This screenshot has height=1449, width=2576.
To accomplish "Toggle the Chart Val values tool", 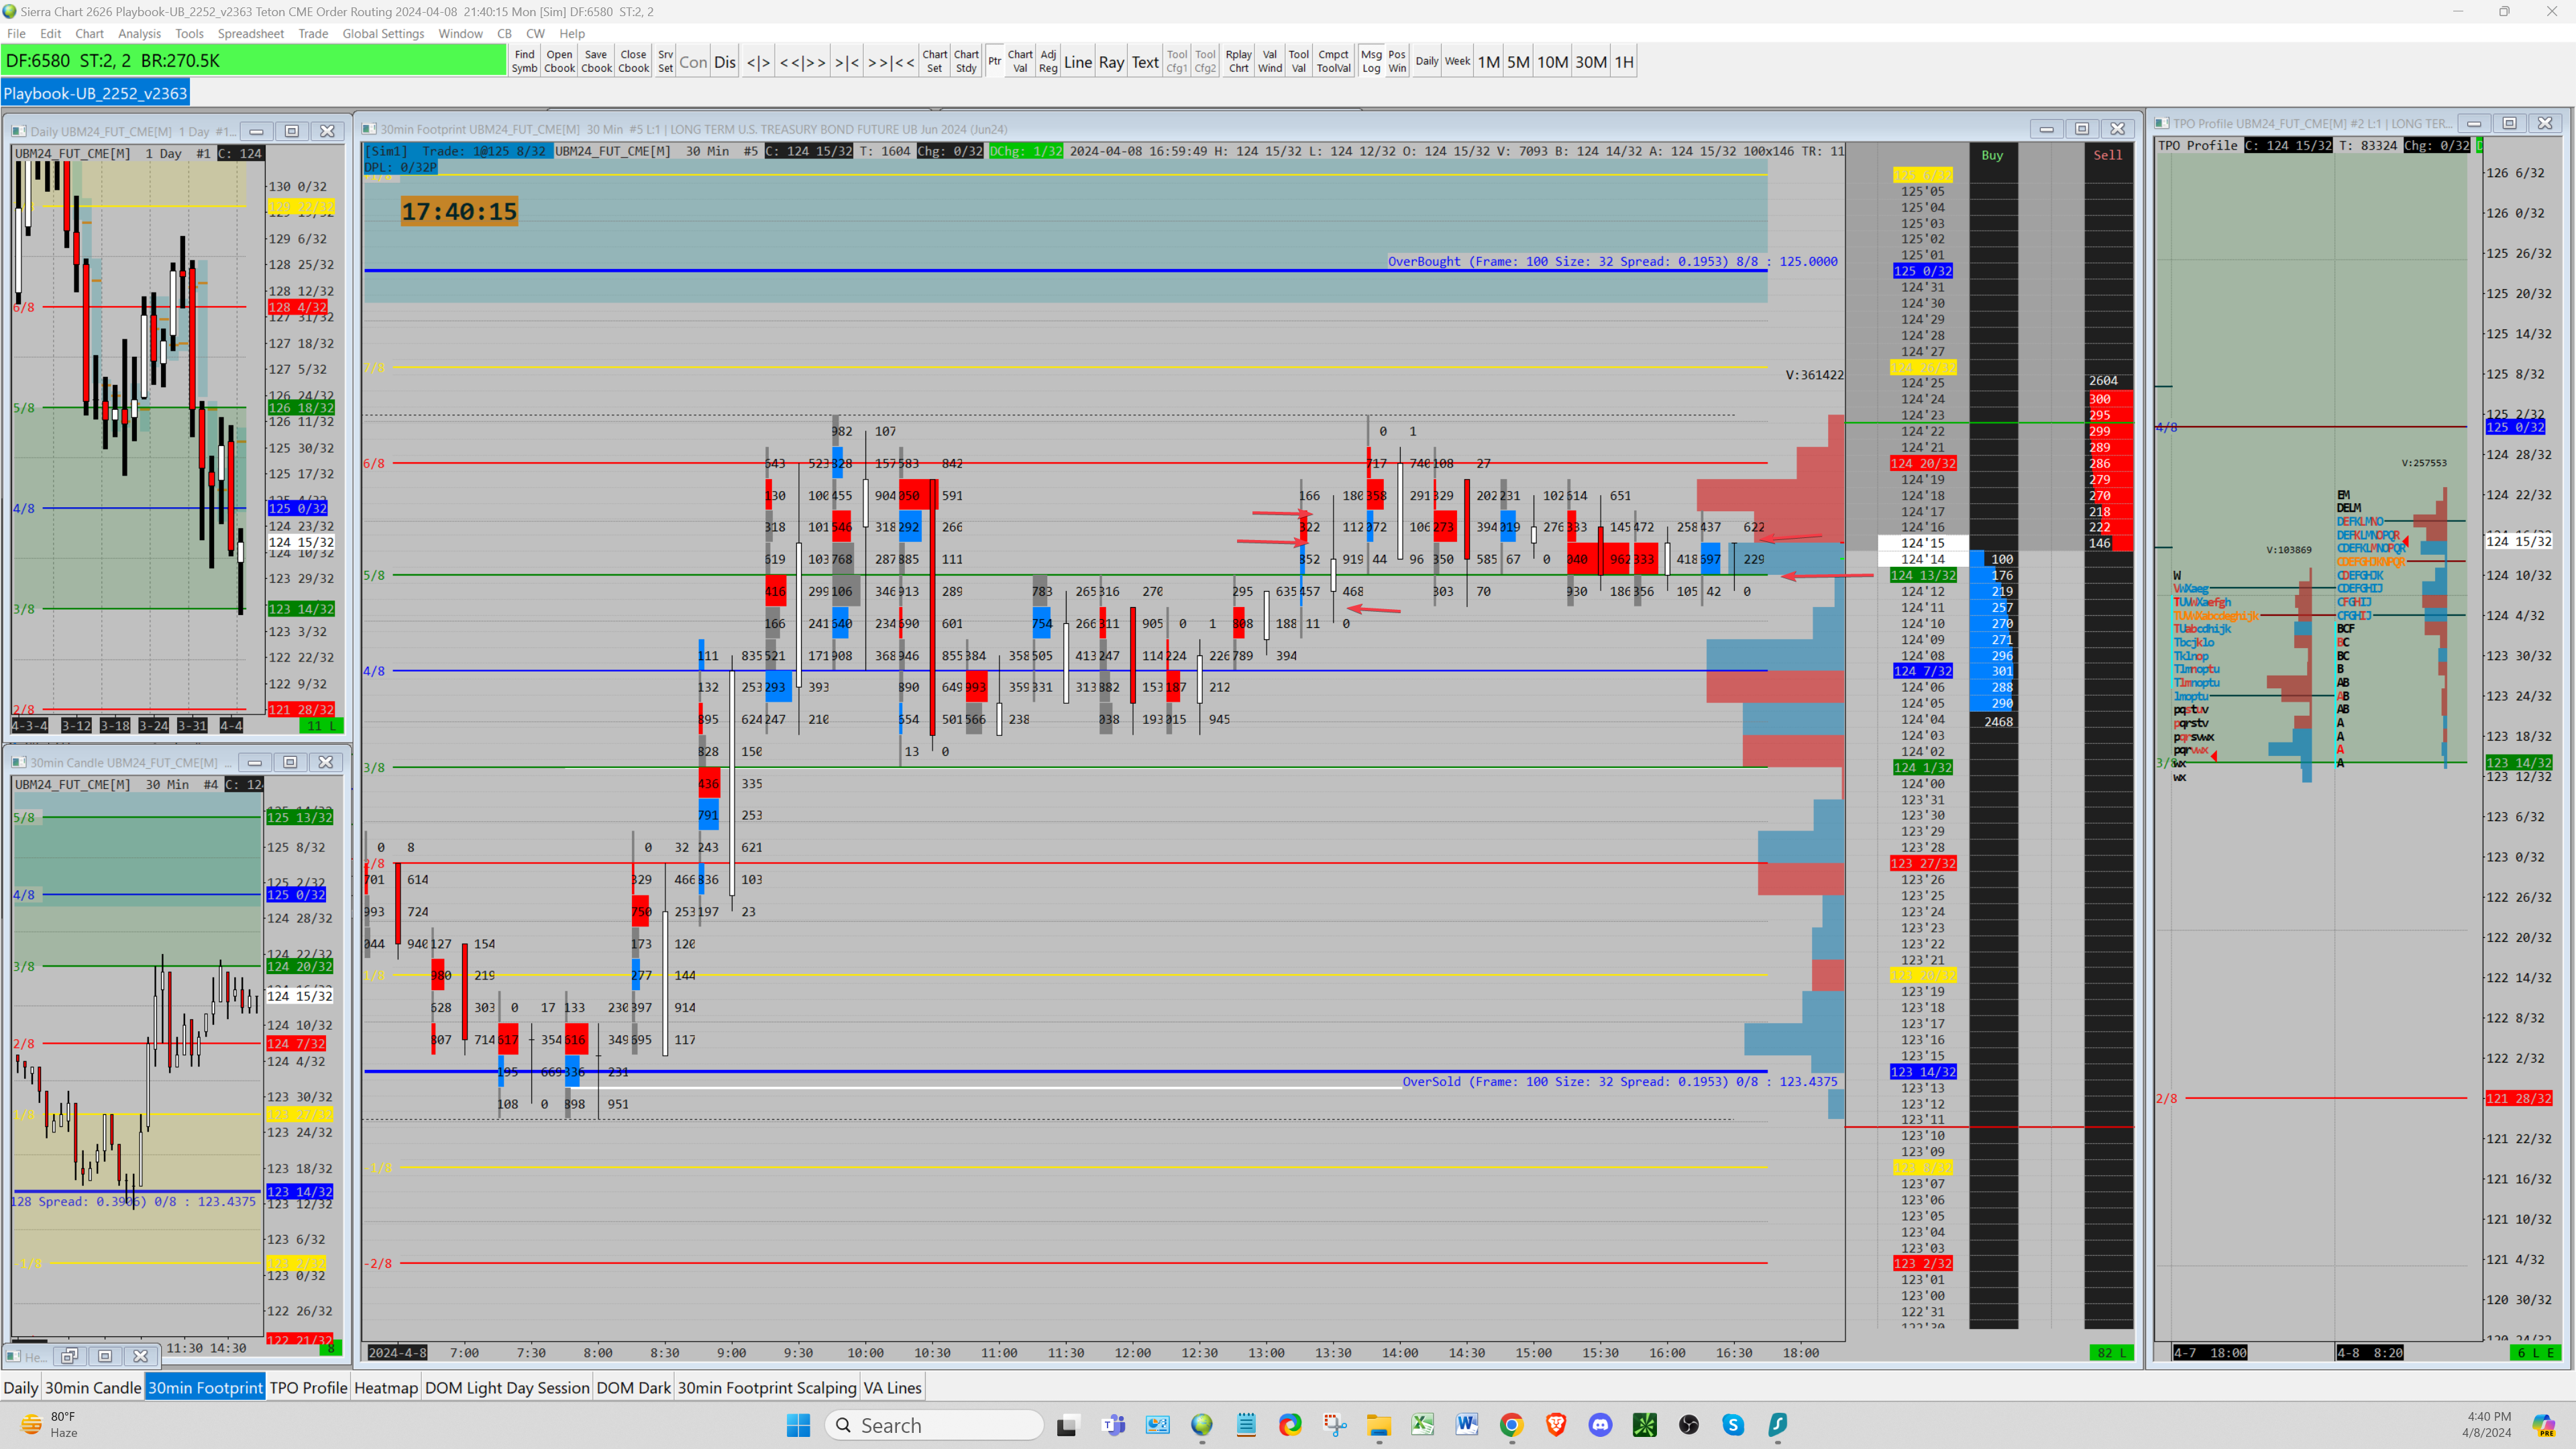I will pyautogui.click(x=1019, y=61).
